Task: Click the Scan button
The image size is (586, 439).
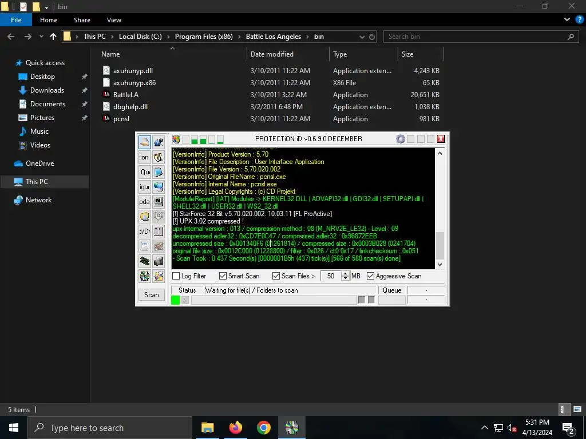Action: coord(151,295)
